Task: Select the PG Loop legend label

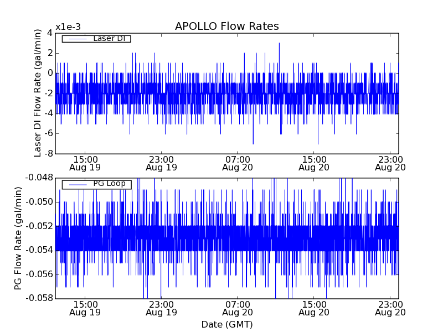Action: [109, 184]
